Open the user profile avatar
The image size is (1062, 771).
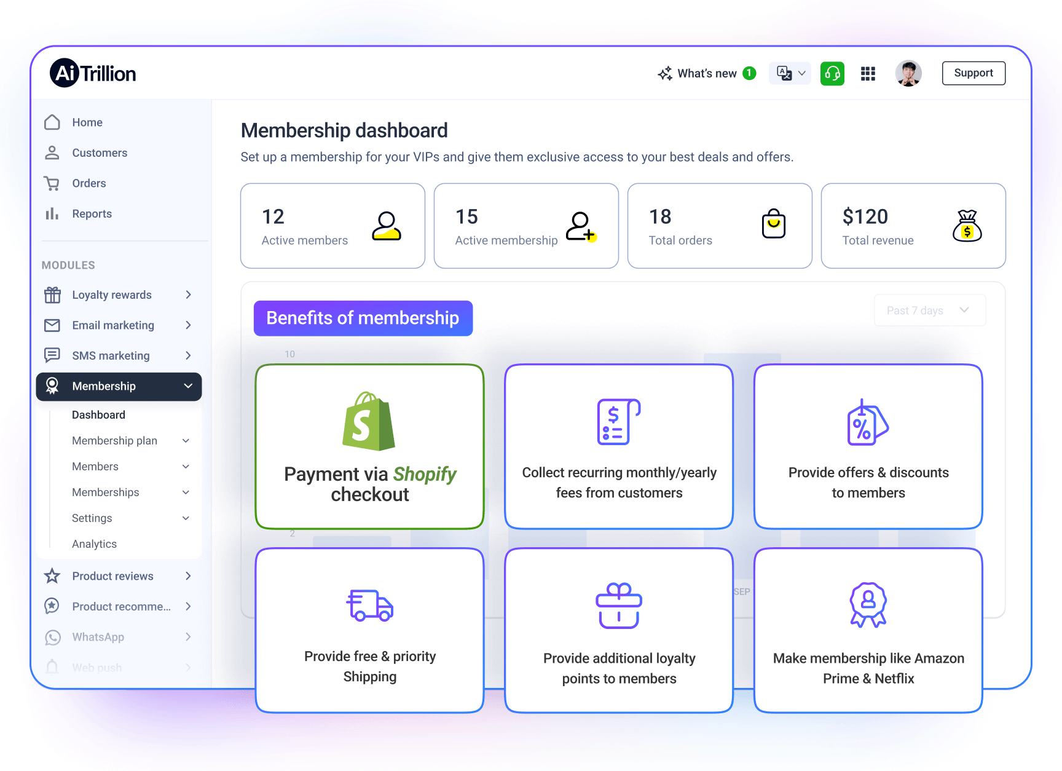(908, 74)
